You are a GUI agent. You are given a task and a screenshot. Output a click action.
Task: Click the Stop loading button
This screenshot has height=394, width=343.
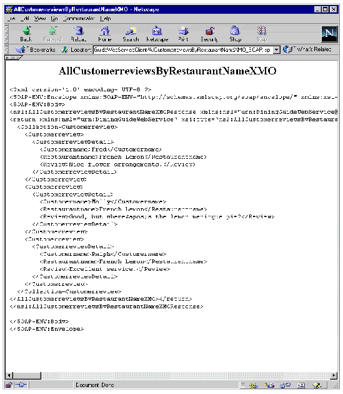point(262,34)
